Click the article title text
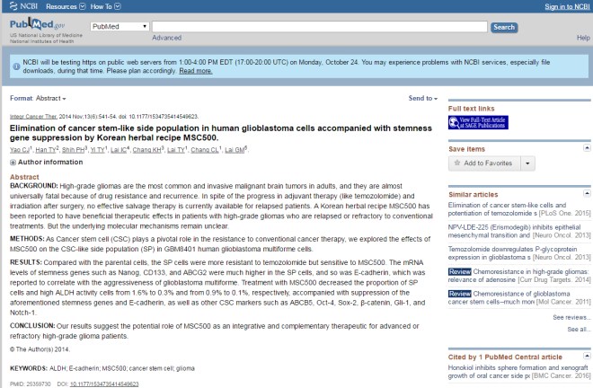 221,133
